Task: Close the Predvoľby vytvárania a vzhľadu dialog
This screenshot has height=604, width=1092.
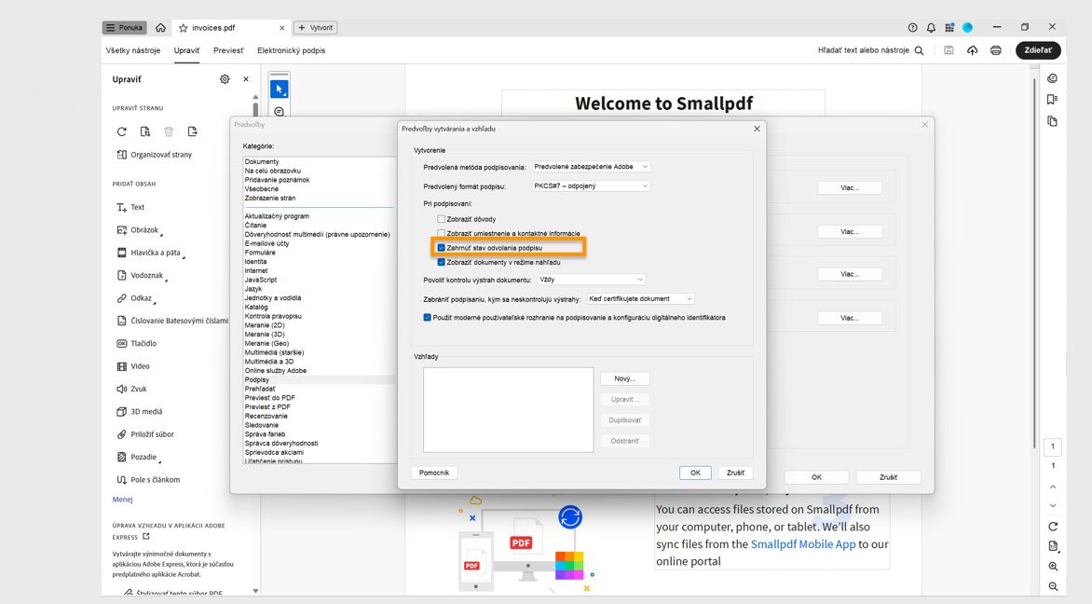Action: point(757,129)
